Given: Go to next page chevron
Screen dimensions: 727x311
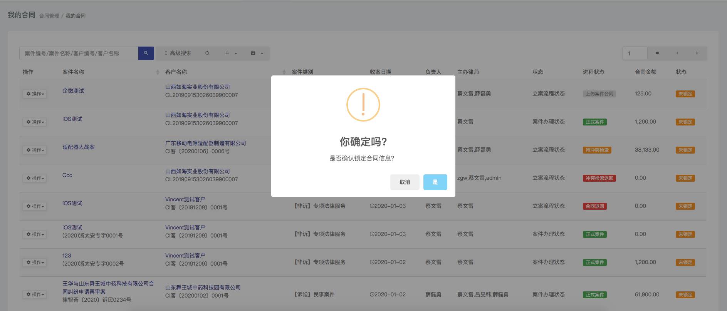Looking at the screenshot, I should click(697, 53).
